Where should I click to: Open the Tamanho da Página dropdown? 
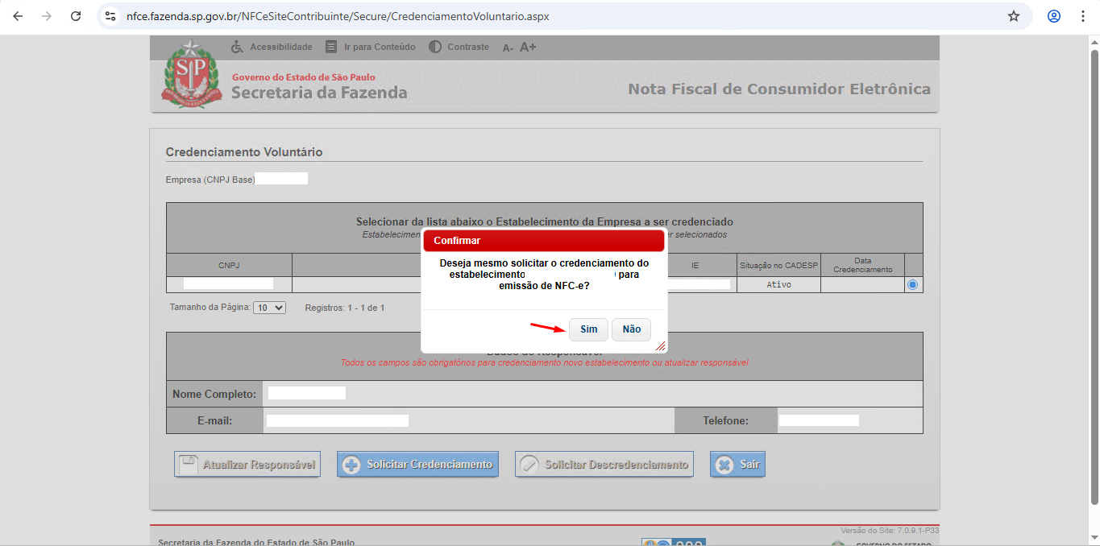tap(269, 308)
